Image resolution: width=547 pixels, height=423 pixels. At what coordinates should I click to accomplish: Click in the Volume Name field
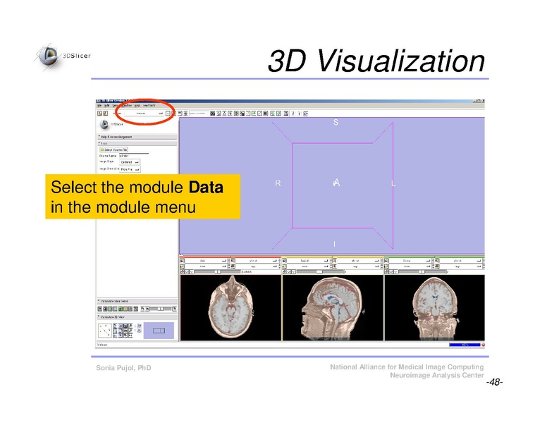pyautogui.click(x=134, y=156)
